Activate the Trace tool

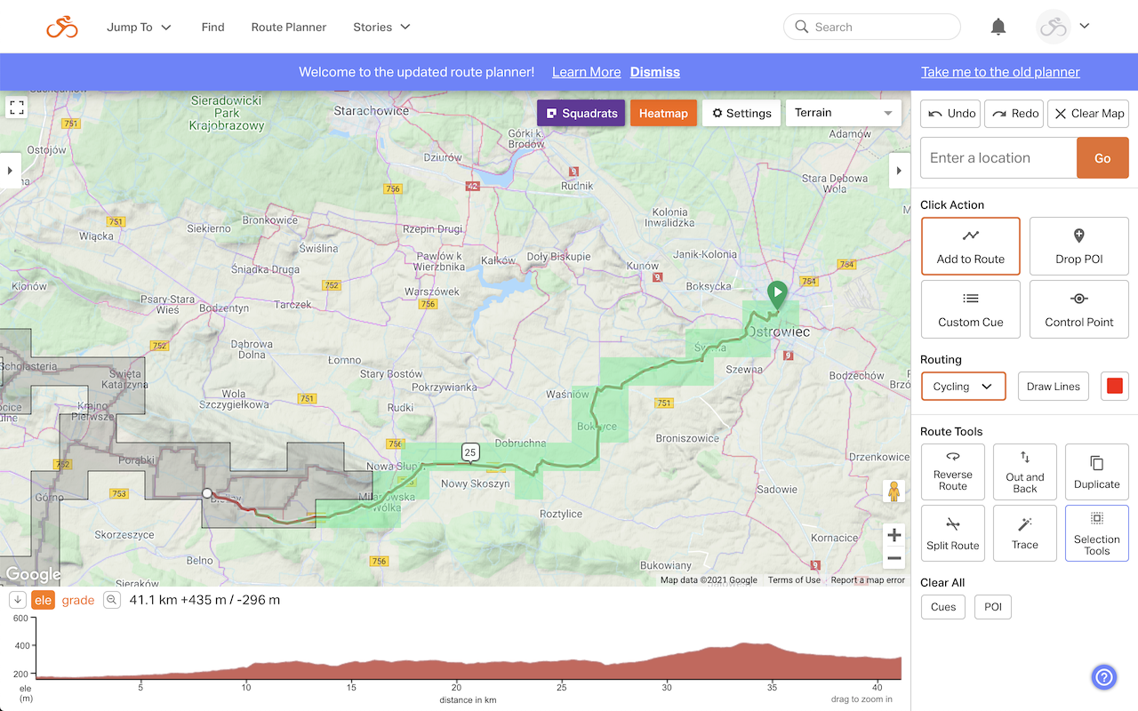coord(1025,533)
